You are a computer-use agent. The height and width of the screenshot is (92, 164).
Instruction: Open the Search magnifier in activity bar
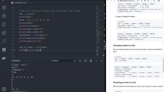tap(4, 41)
